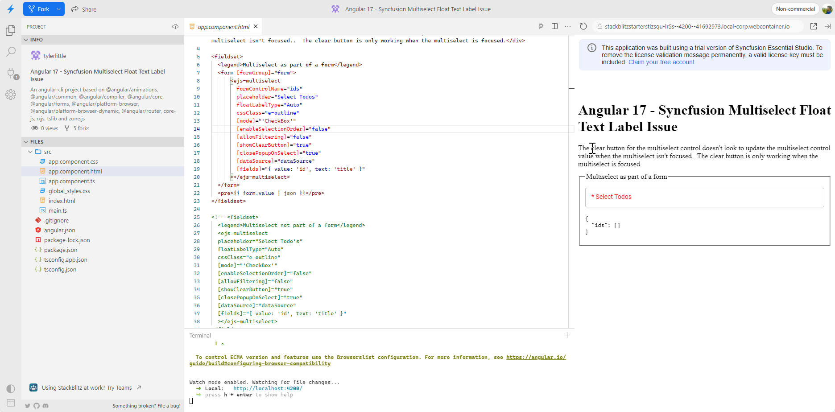This screenshot has width=835, height=412.
Task: Add a new terminal with plus
Action: click(x=567, y=335)
